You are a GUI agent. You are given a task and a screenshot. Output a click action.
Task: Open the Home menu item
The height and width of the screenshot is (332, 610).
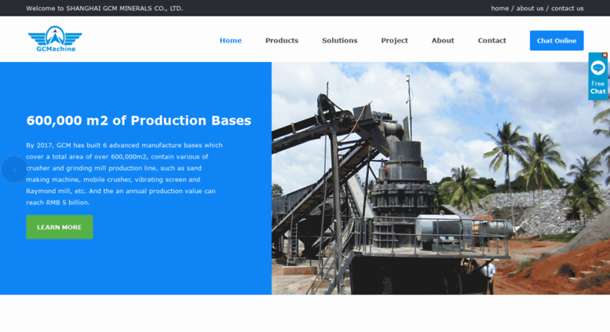[x=230, y=41]
